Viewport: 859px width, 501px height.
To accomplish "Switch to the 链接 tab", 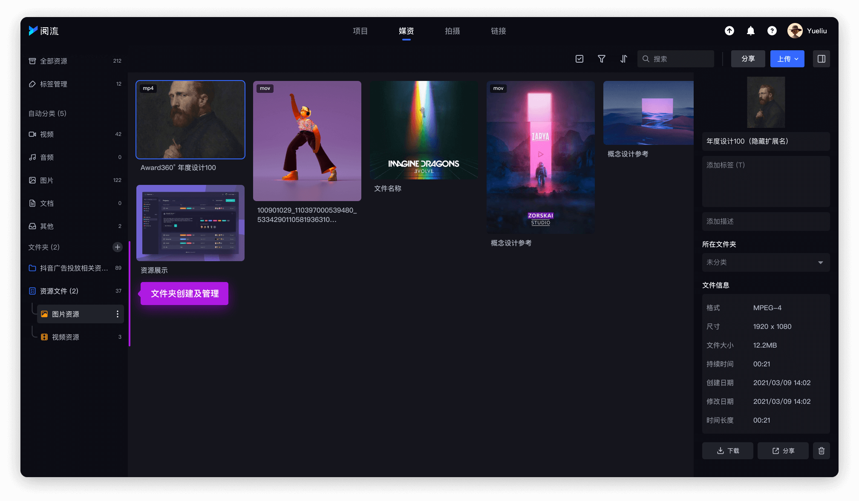I will [499, 31].
